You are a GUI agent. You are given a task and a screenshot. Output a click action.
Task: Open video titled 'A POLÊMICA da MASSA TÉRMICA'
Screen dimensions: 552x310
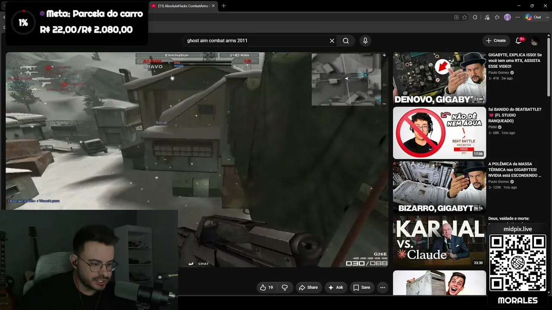(x=515, y=170)
